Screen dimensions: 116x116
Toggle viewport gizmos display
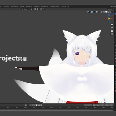(x=92, y=12)
